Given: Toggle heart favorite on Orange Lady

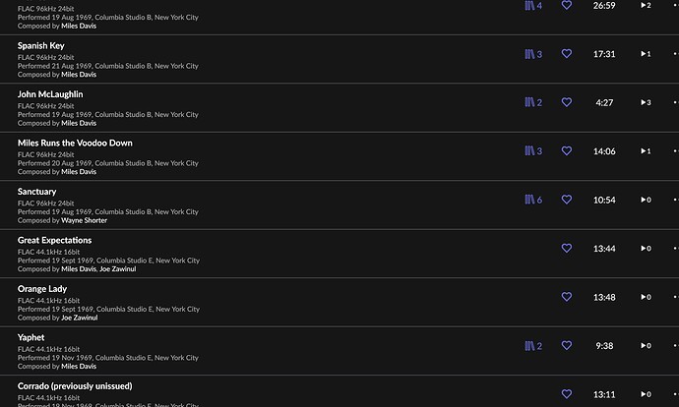Looking at the screenshot, I should click(x=567, y=297).
